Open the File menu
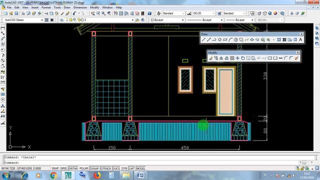 click(x=9, y=7)
